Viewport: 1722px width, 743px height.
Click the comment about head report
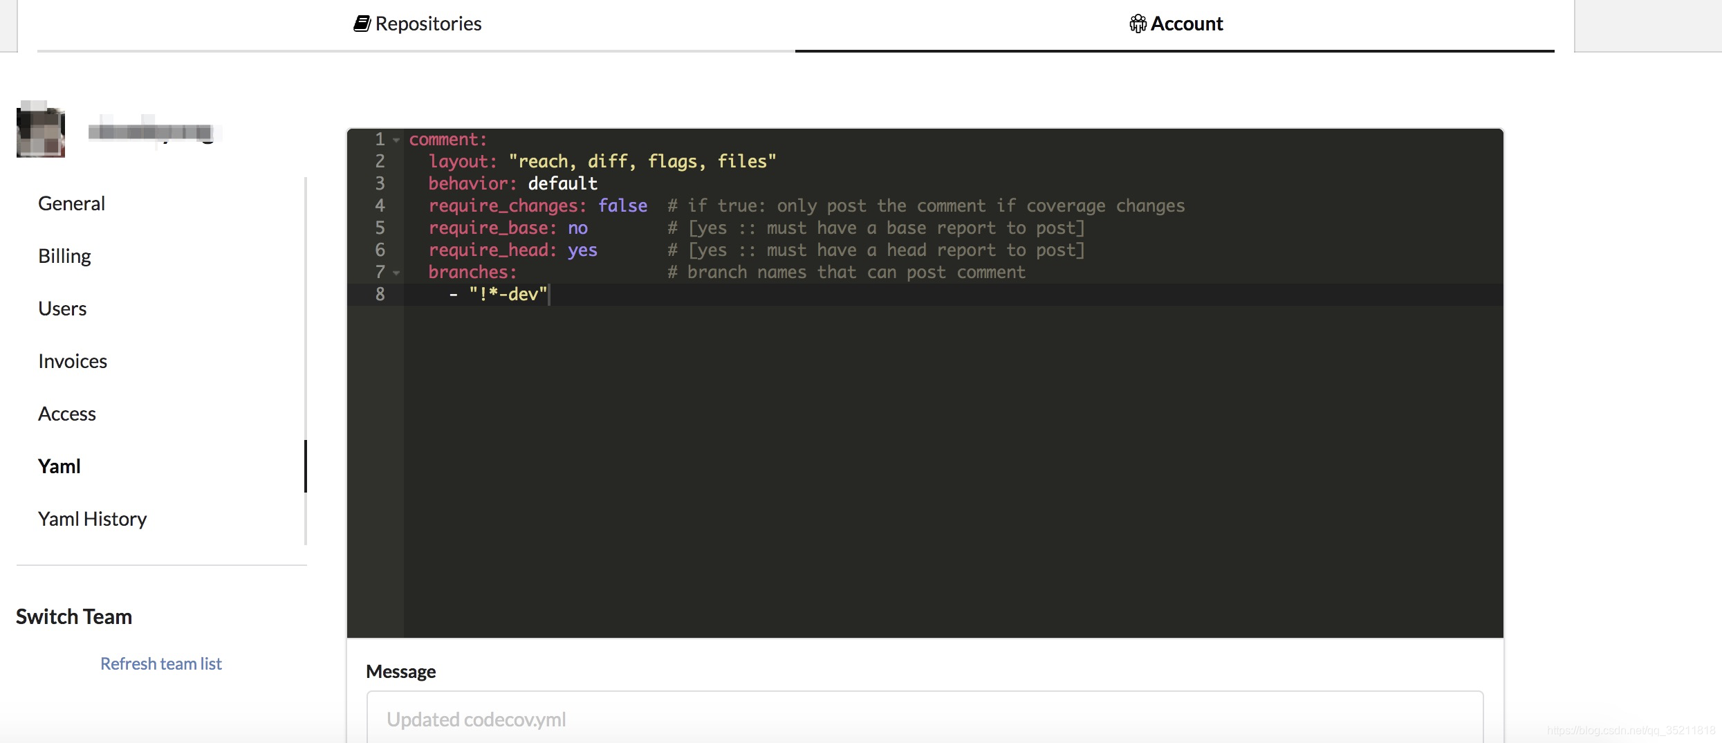(876, 250)
